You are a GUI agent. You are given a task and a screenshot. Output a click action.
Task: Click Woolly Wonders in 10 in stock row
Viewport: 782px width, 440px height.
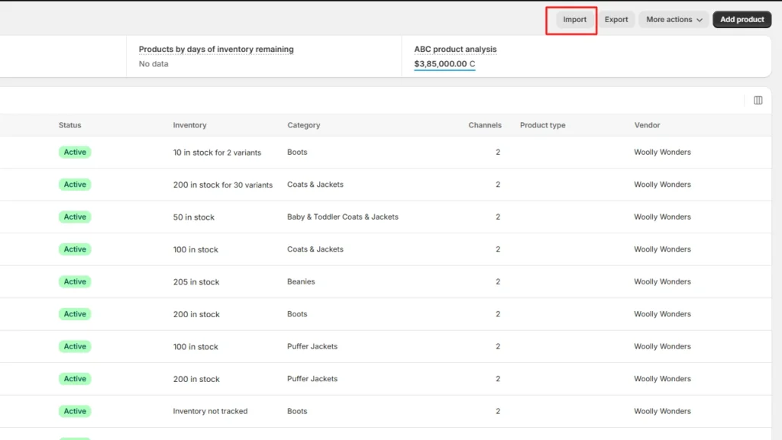(x=662, y=153)
